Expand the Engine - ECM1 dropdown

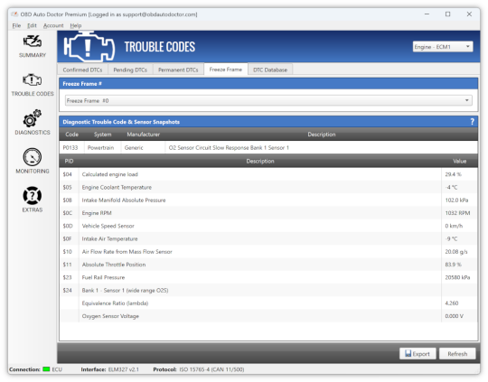[x=443, y=47]
